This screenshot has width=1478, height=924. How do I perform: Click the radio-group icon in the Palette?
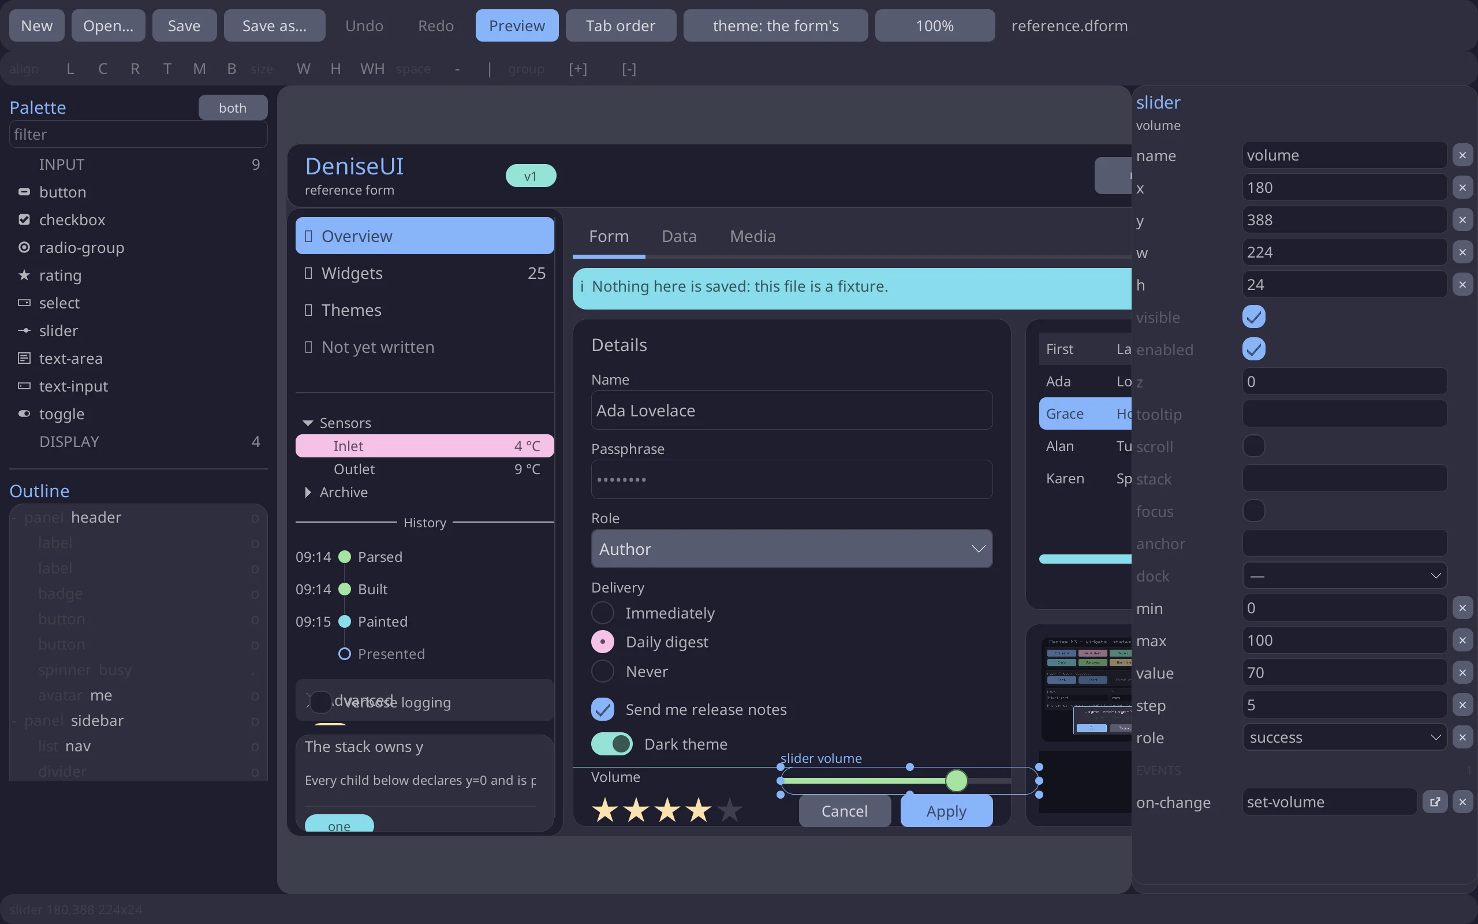[24, 248]
